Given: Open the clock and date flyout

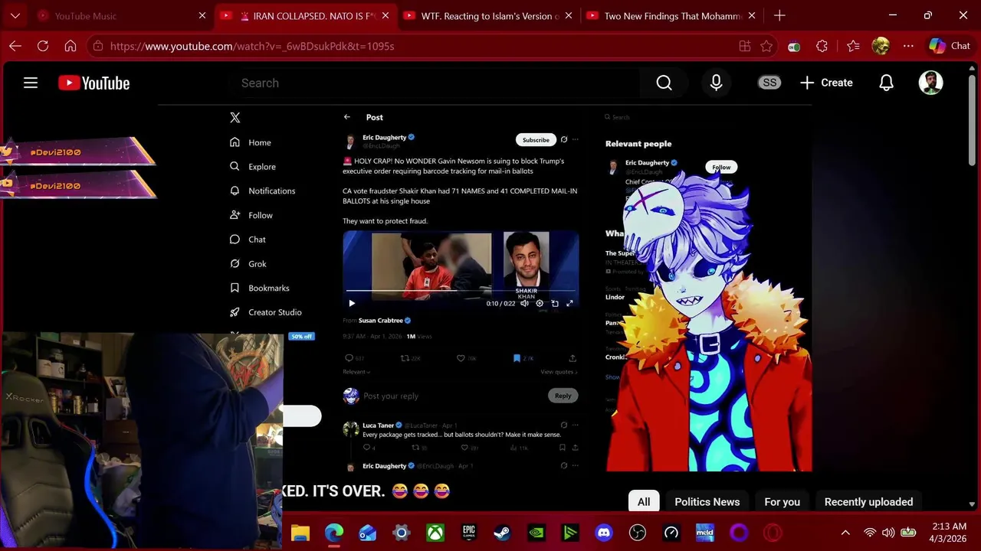Looking at the screenshot, I should [949, 533].
